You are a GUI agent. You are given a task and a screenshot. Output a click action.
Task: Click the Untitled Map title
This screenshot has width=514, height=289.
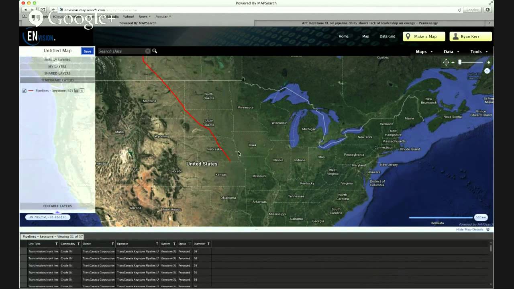coord(57,51)
